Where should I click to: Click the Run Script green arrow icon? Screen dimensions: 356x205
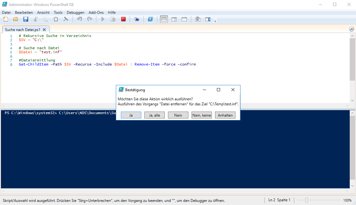(102, 19)
